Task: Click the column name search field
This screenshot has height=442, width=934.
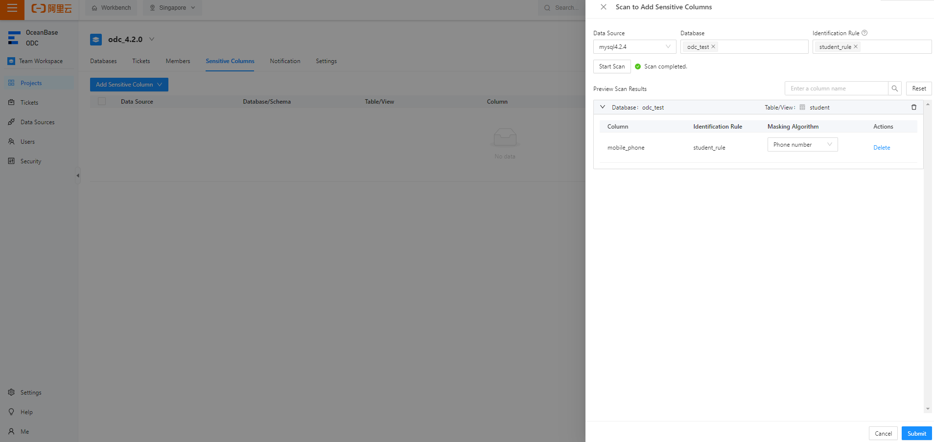Action: click(837, 88)
